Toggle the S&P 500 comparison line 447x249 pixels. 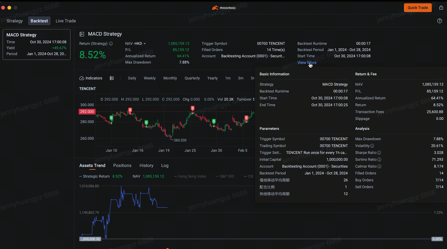click(225, 176)
